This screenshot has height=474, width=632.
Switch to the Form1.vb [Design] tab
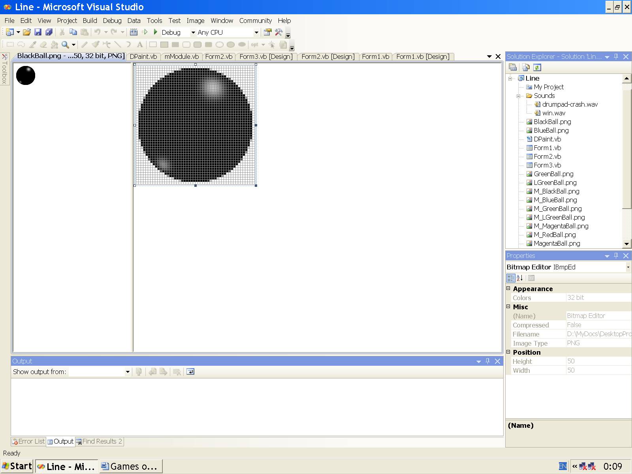pos(423,56)
